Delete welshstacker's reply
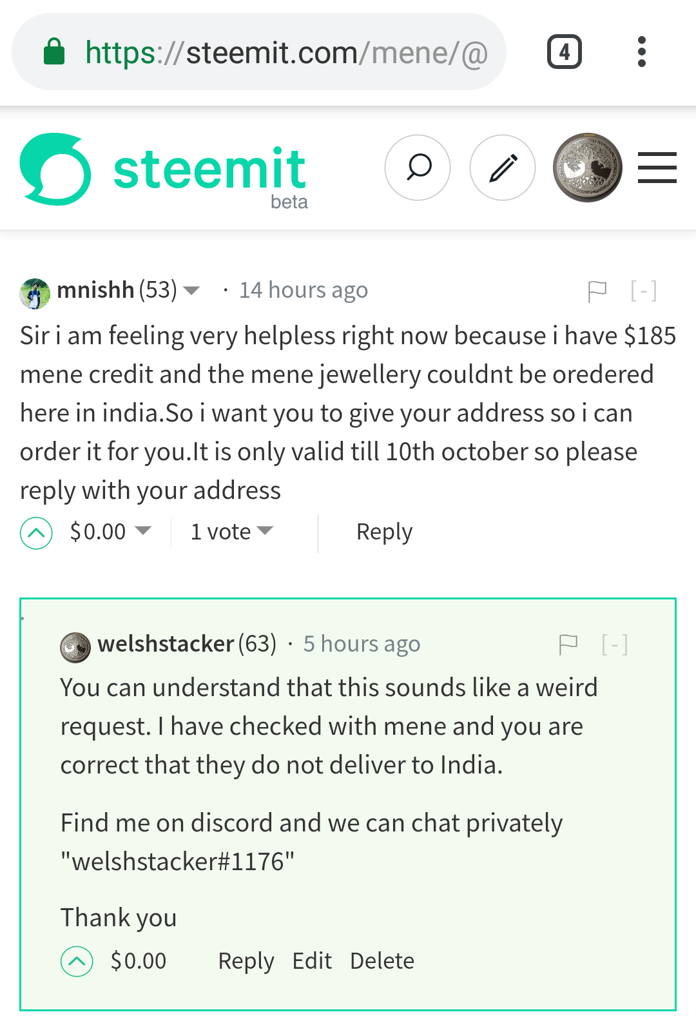696x1030 pixels. (382, 961)
